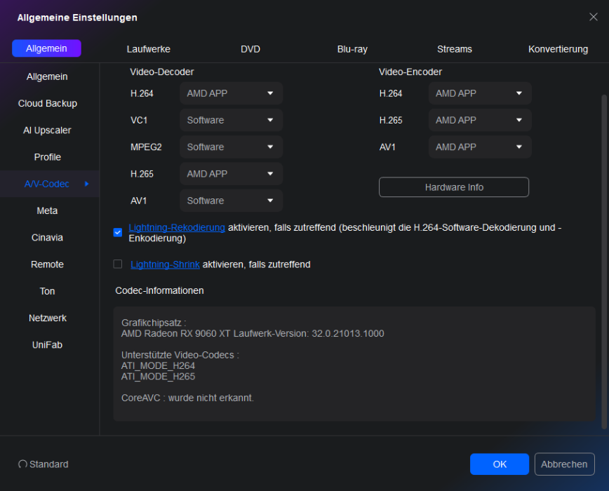Switch to the Blu-ray tab
The width and height of the screenshot is (609, 491).
pyautogui.click(x=352, y=49)
